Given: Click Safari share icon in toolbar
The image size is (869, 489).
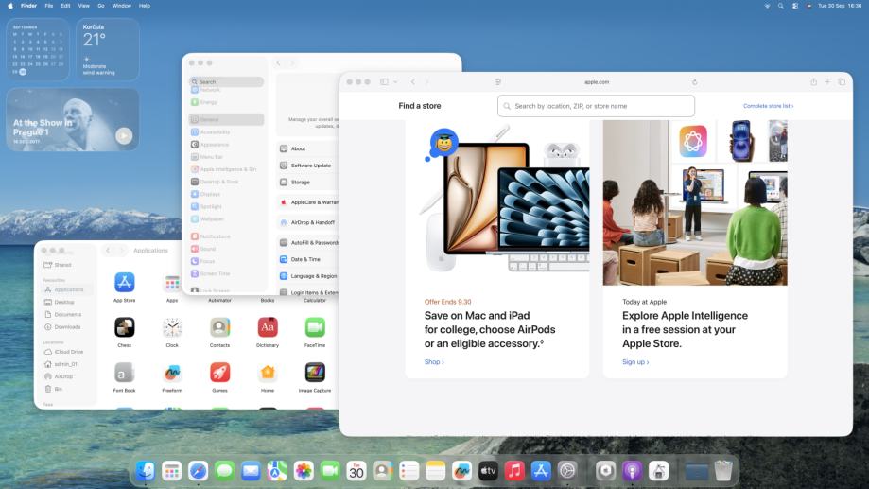Looking at the screenshot, I should [813, 82].
